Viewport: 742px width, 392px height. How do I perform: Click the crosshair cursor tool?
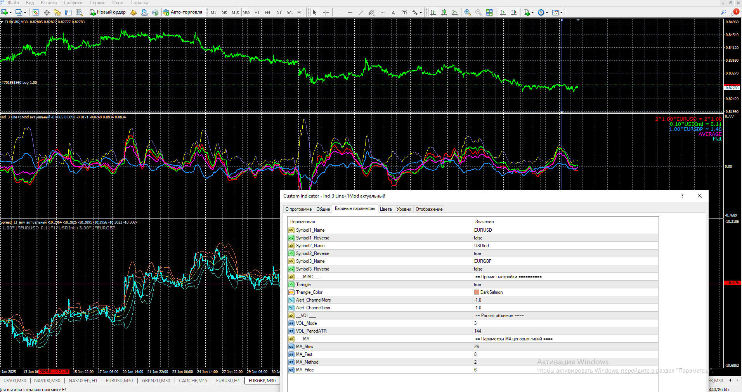326,12
